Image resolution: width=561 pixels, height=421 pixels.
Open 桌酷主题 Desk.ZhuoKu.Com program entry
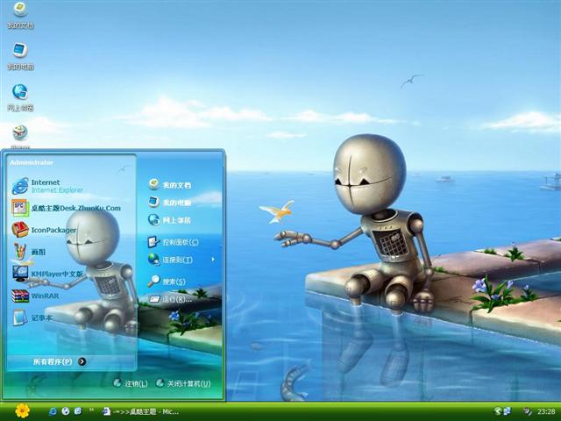[67, 208]
